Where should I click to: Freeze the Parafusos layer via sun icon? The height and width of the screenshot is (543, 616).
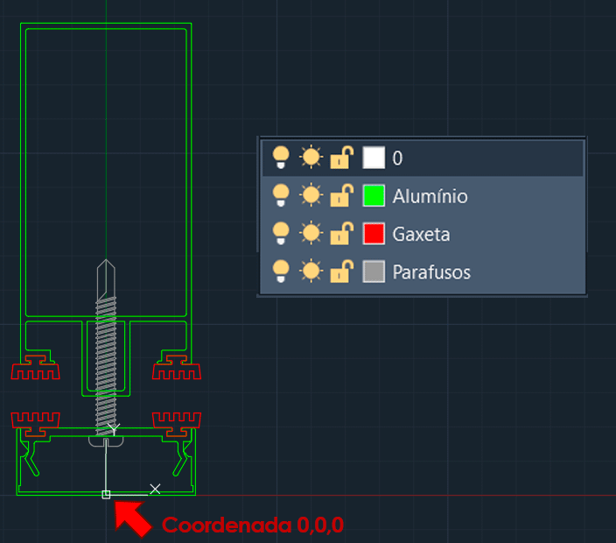pos(311,271)
